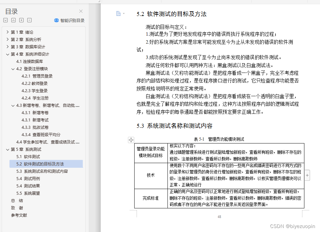Collapse the 第 5 章 系统测试 chapter
The image size is (320, 232).
pyautogui.click(x=8, y=149)
